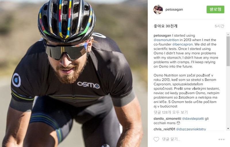Click the scrollbar up arrow

(228, 34)
